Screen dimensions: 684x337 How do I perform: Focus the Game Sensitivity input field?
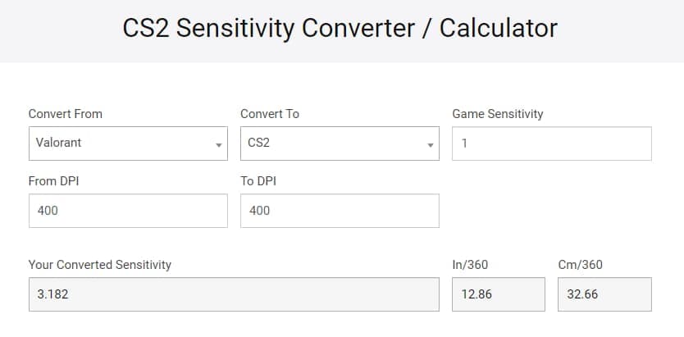(x=551, y=143)
